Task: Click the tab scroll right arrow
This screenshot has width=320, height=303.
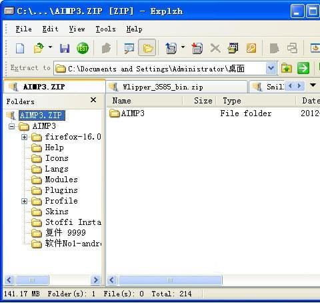Action: pyautogui.click(x=299, y=85)
